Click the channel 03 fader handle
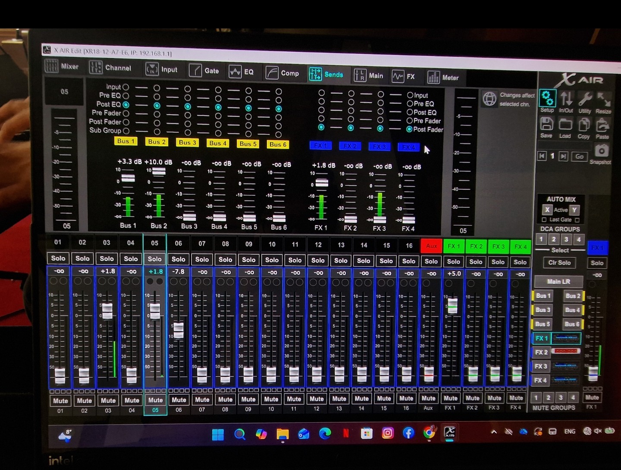621x470 pixels. pyautogui.click(x=107, y=311)
